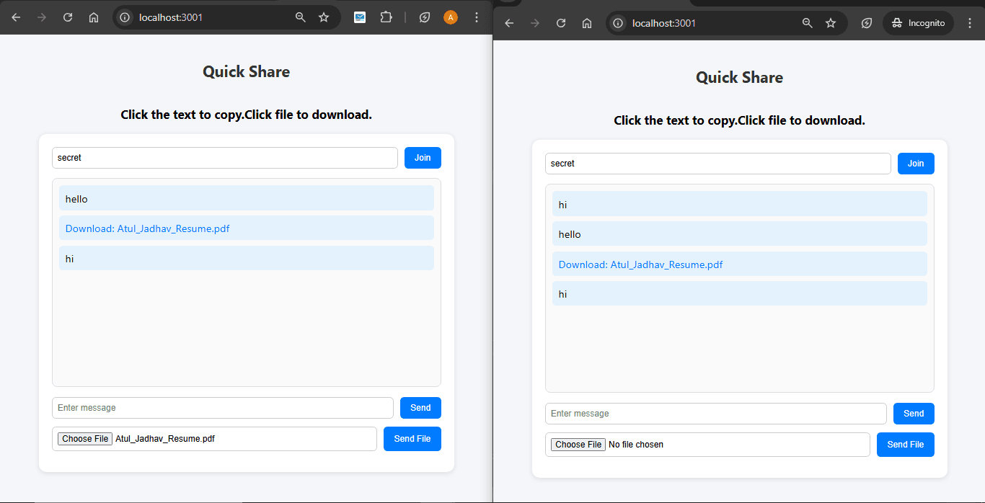985x503 pixels.
Task: Open the home page in the left browser
Action: (x=93, y=17)
